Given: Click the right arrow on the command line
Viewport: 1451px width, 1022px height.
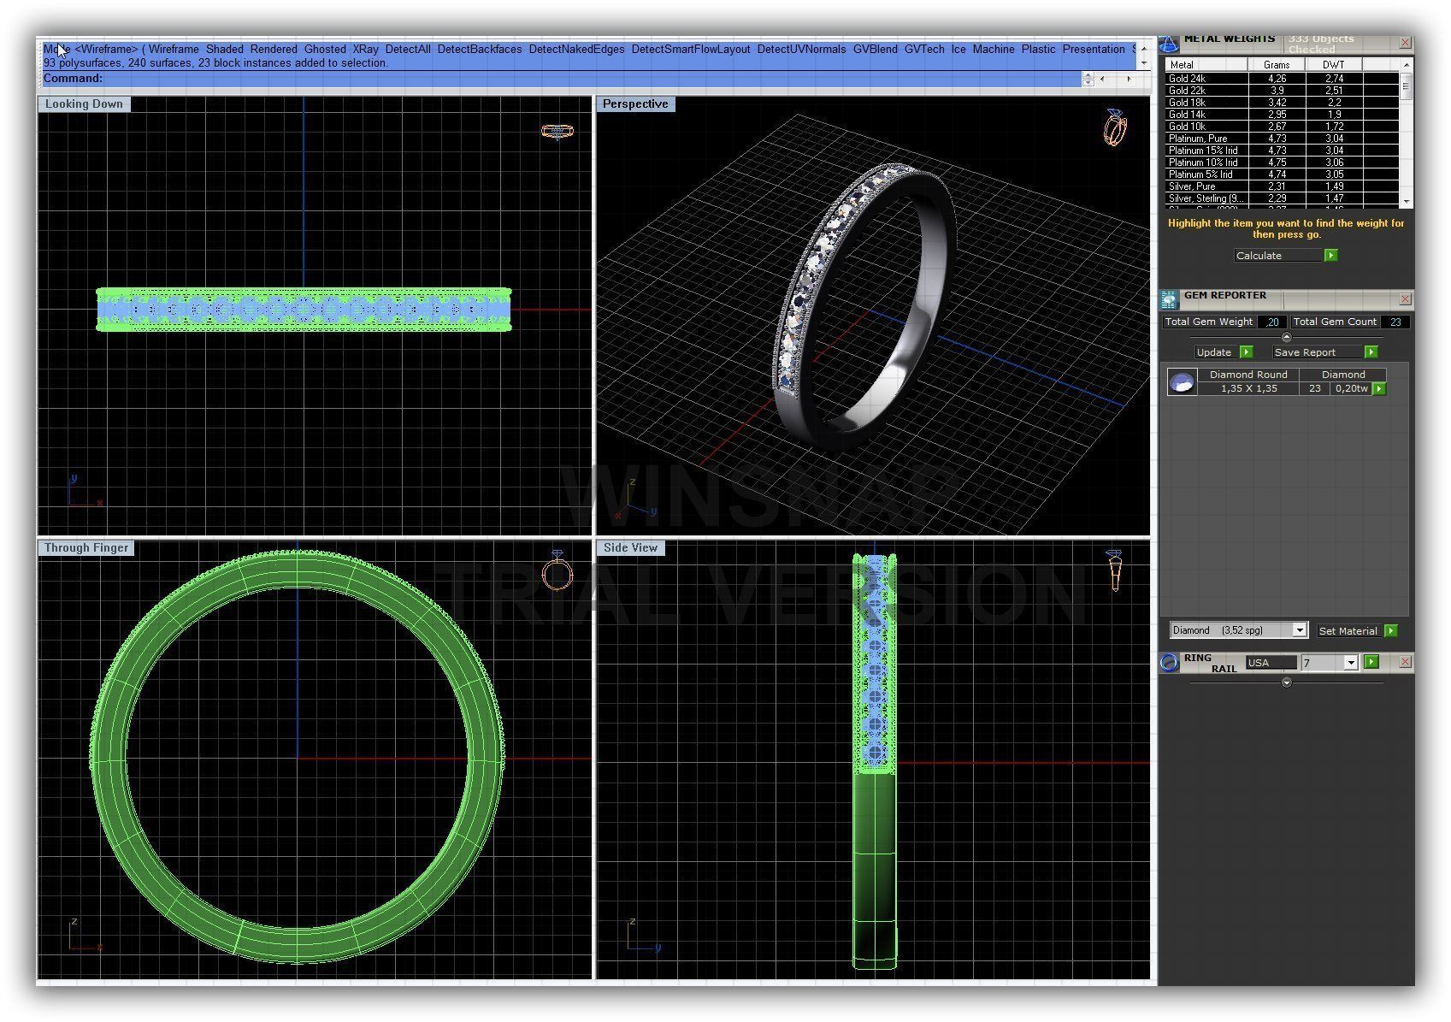Looking at the screenshot, I should (x=1129, y=79).
